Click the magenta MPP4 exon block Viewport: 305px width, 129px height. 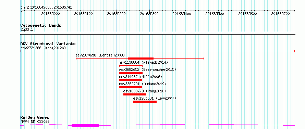point(85,126)
